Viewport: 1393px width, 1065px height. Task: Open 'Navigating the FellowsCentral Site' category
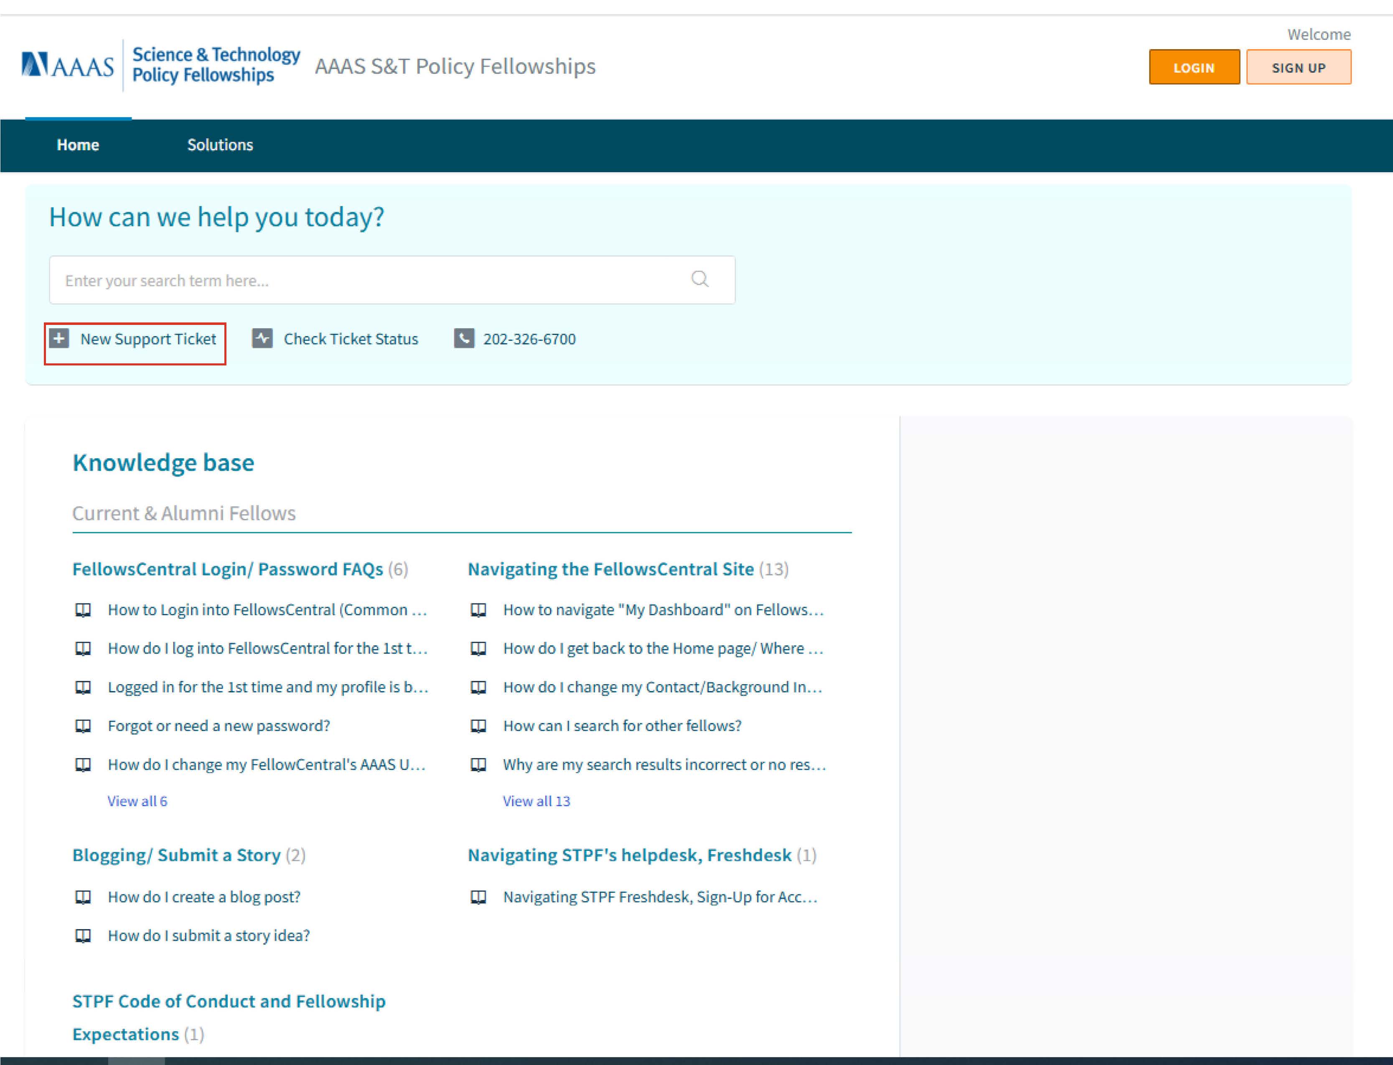[610, 569]
